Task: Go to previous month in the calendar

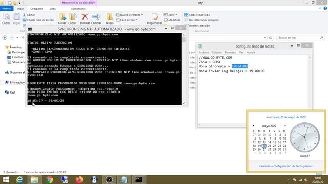Action: (x=253, y=126)
